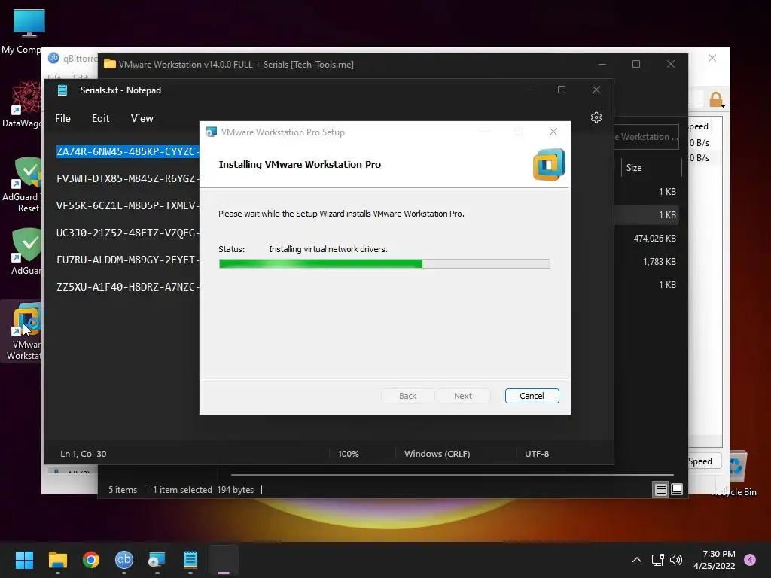
Task: Click the 5 items count in Explorer status bar
Action: 123,489
